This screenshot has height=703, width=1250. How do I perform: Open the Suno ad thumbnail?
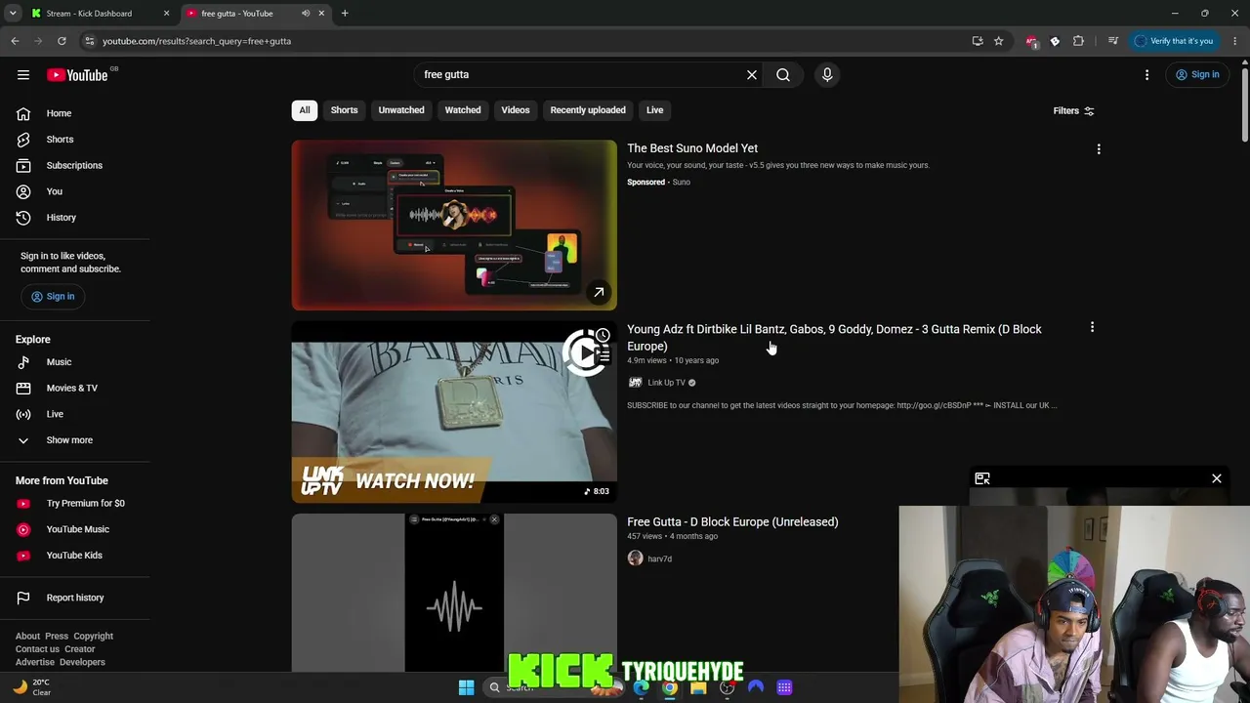click(454, 226)
